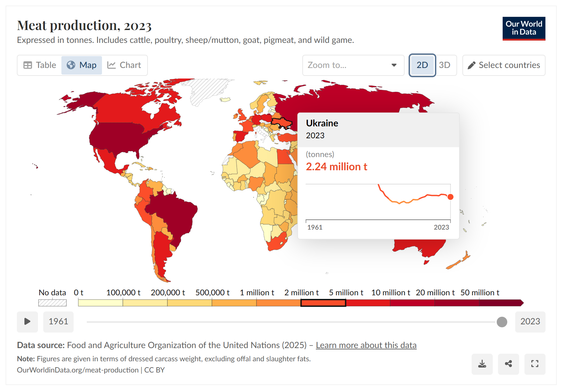
Task: Play the time-lapse animation
Action: (27, 322)
